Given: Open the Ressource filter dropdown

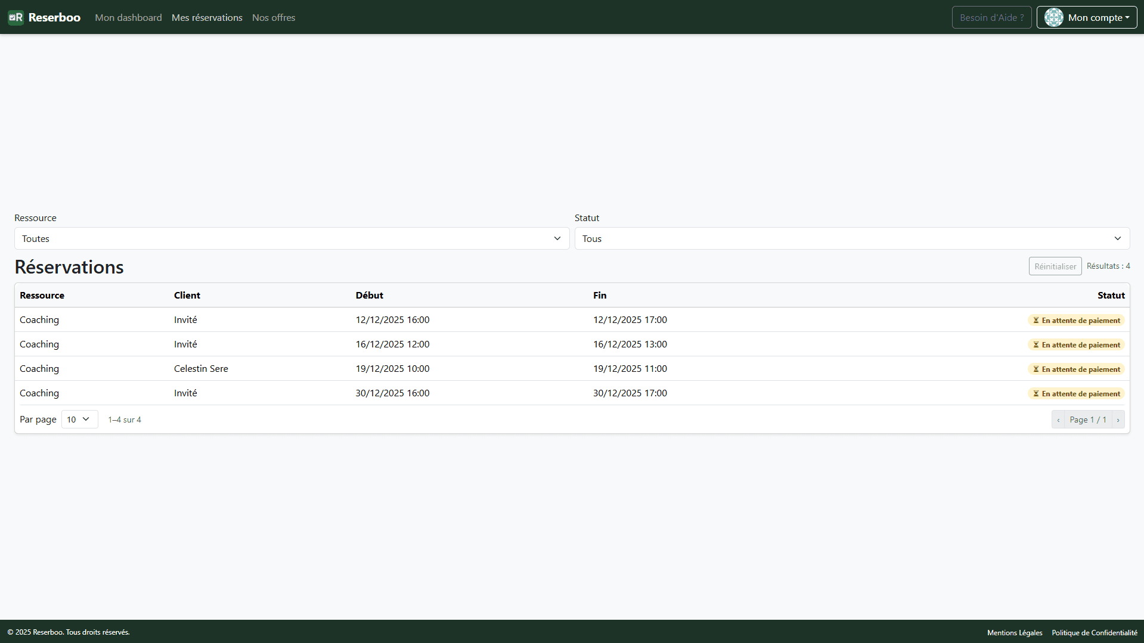Looking at the screenshot, I should tap(292, 238).
